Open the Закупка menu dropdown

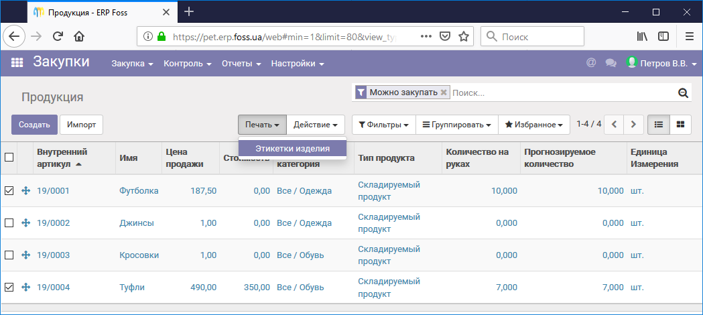click(132, 64)
